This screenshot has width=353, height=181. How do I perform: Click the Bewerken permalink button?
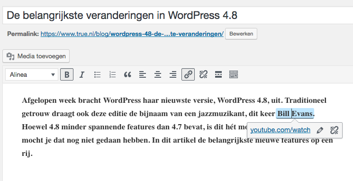click(x=241, y=34)
